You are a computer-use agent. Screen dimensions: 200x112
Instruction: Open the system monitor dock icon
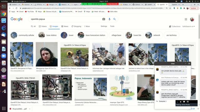(x=4, y=21)
